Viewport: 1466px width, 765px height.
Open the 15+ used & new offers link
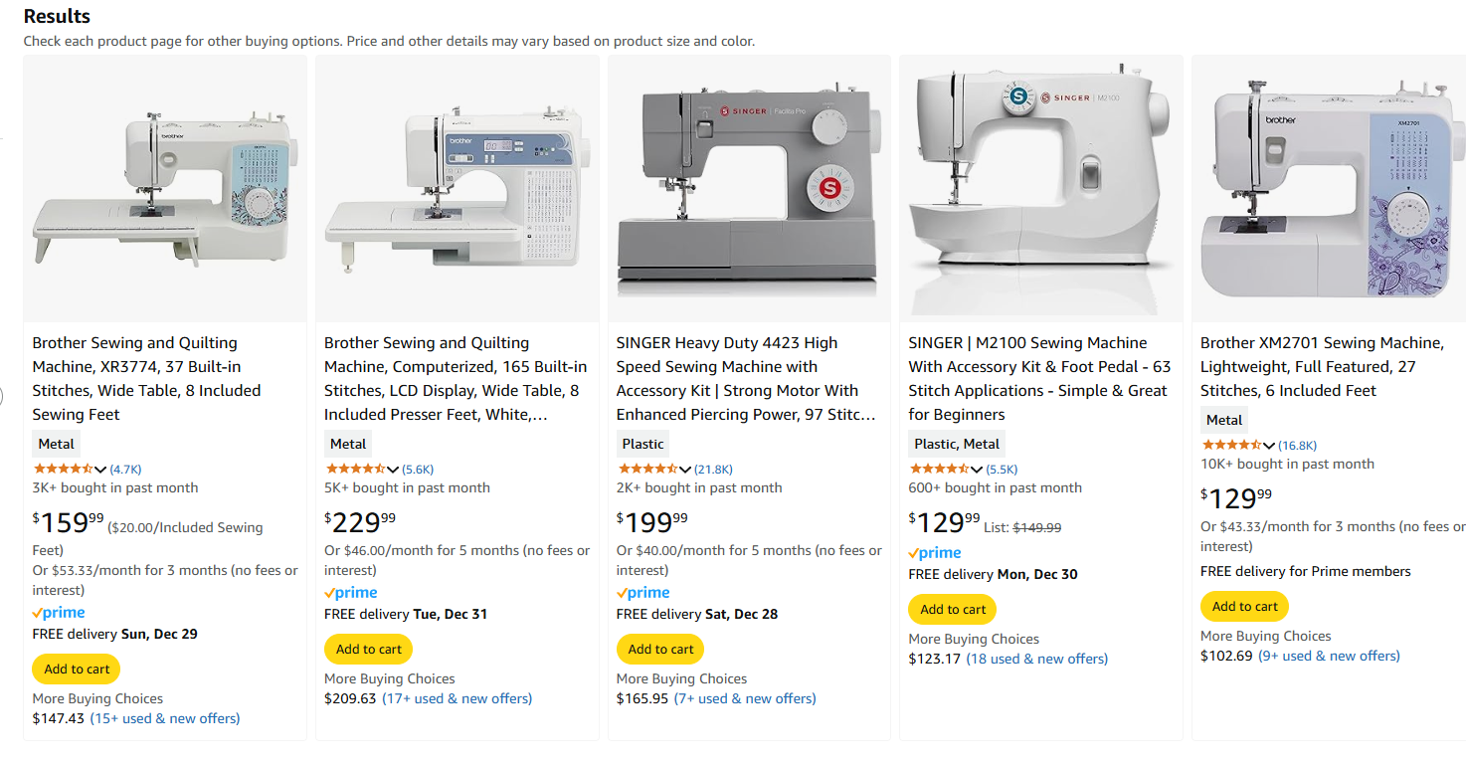click(x=165, y=718)
